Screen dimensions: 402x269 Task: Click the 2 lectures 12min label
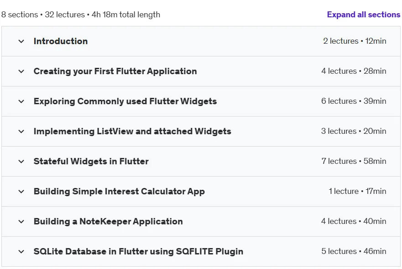(355, 41)
